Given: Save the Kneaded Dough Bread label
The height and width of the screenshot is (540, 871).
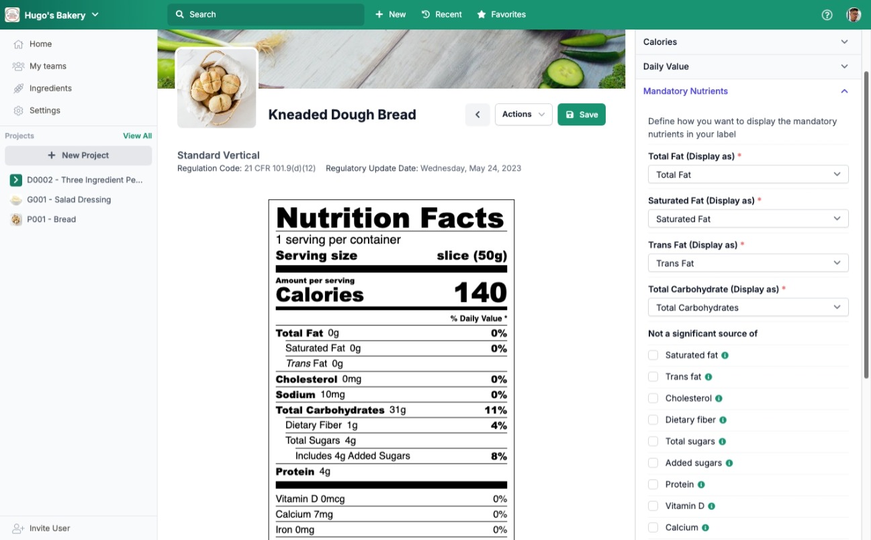Looking at the screenshot, I should click(582, 114).
